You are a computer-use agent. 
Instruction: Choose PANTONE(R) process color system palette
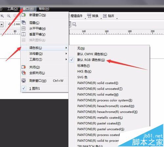105,101
